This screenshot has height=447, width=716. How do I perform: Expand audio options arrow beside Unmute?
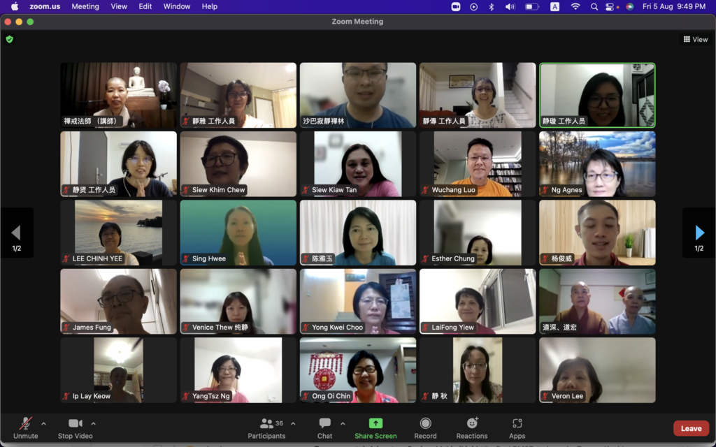43,423
